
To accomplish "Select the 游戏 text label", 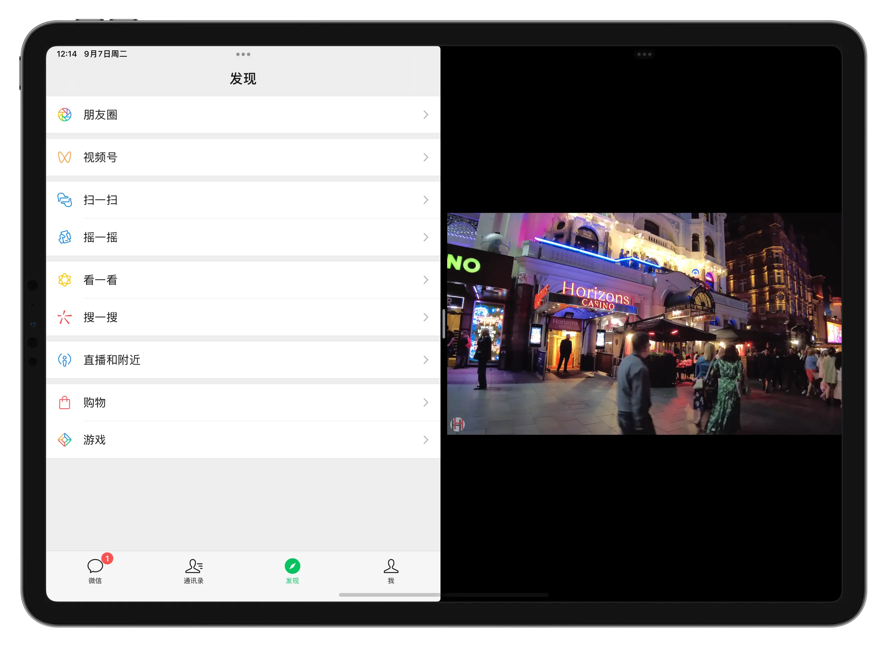I will point(95,440).
